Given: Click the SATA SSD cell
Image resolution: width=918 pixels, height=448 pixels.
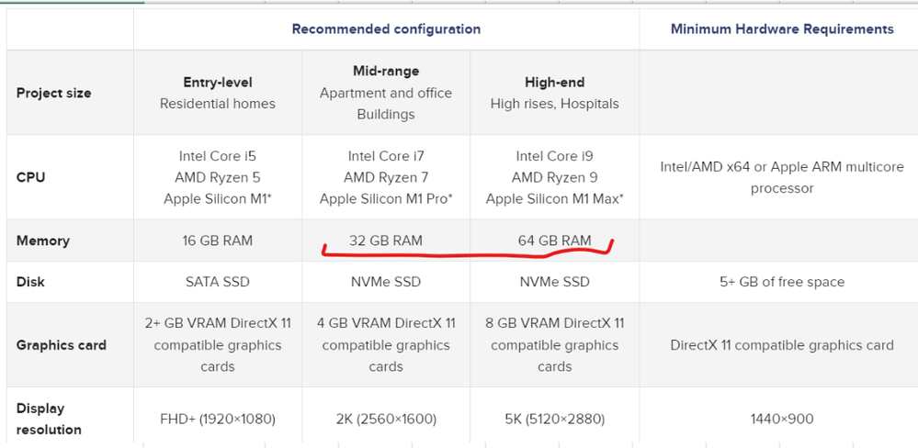Looking at the screenshot, I should coord(218,282).
